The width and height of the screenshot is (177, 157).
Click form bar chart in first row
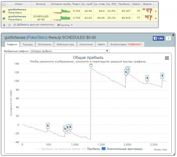click(147, 11)
